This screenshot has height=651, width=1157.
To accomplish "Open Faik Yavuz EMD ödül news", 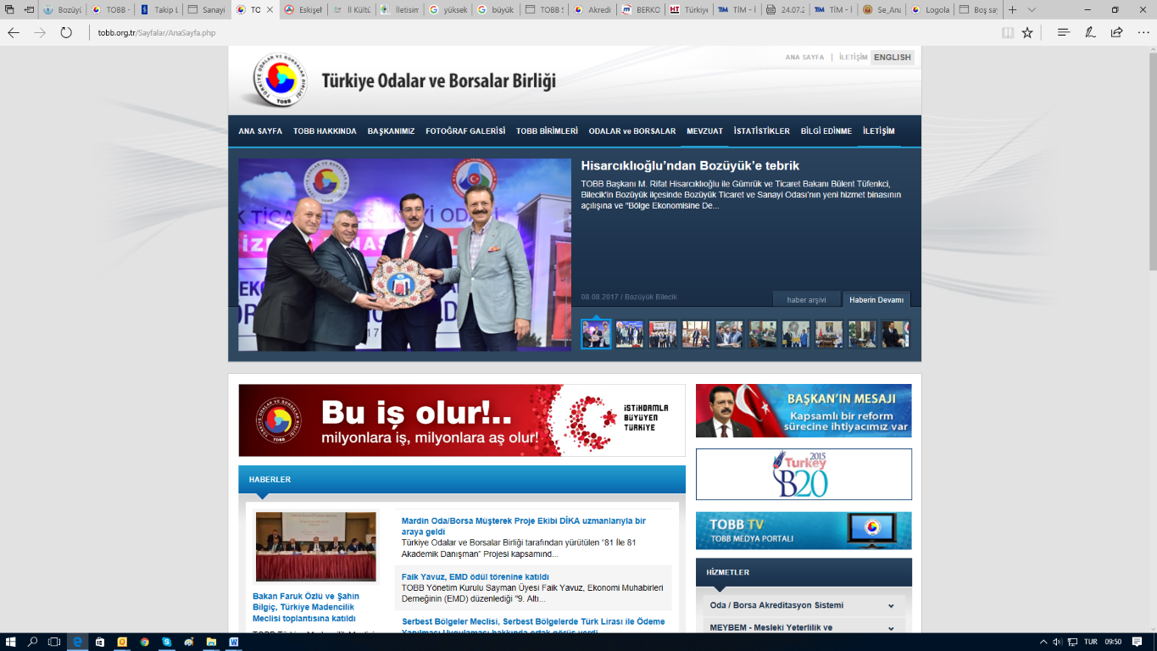I will pyautogui.click(x=476, y=576).
